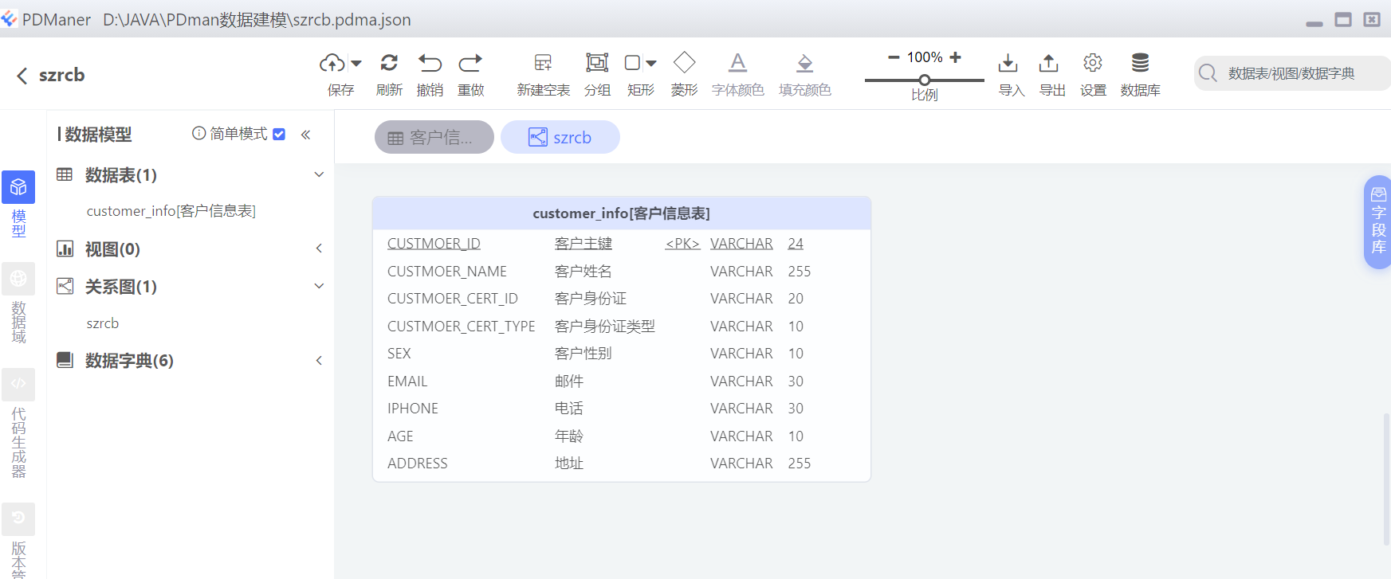The width and height of the screenshot is (1391, 579).
Task: Switch to the szrcb diagram tab
Action: pos(560,137)
